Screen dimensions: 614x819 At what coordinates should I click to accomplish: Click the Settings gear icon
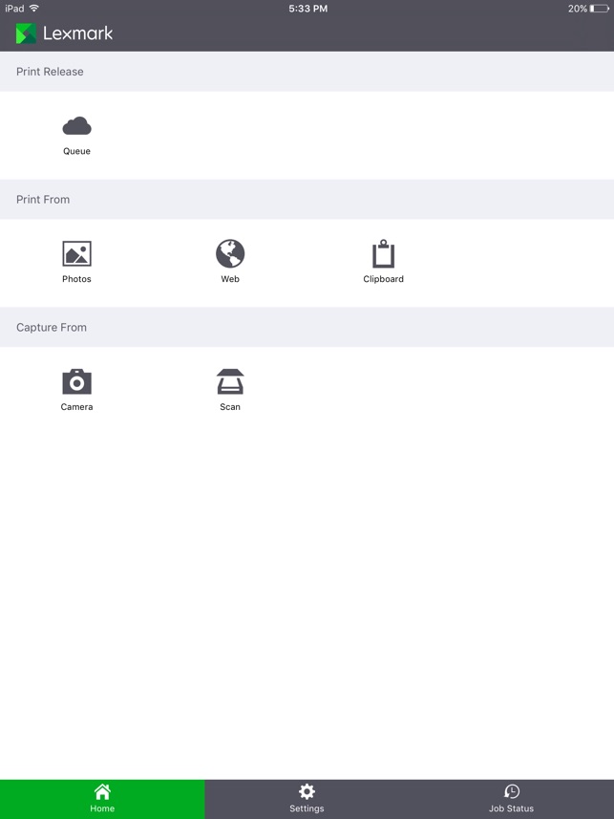(307, 791)
